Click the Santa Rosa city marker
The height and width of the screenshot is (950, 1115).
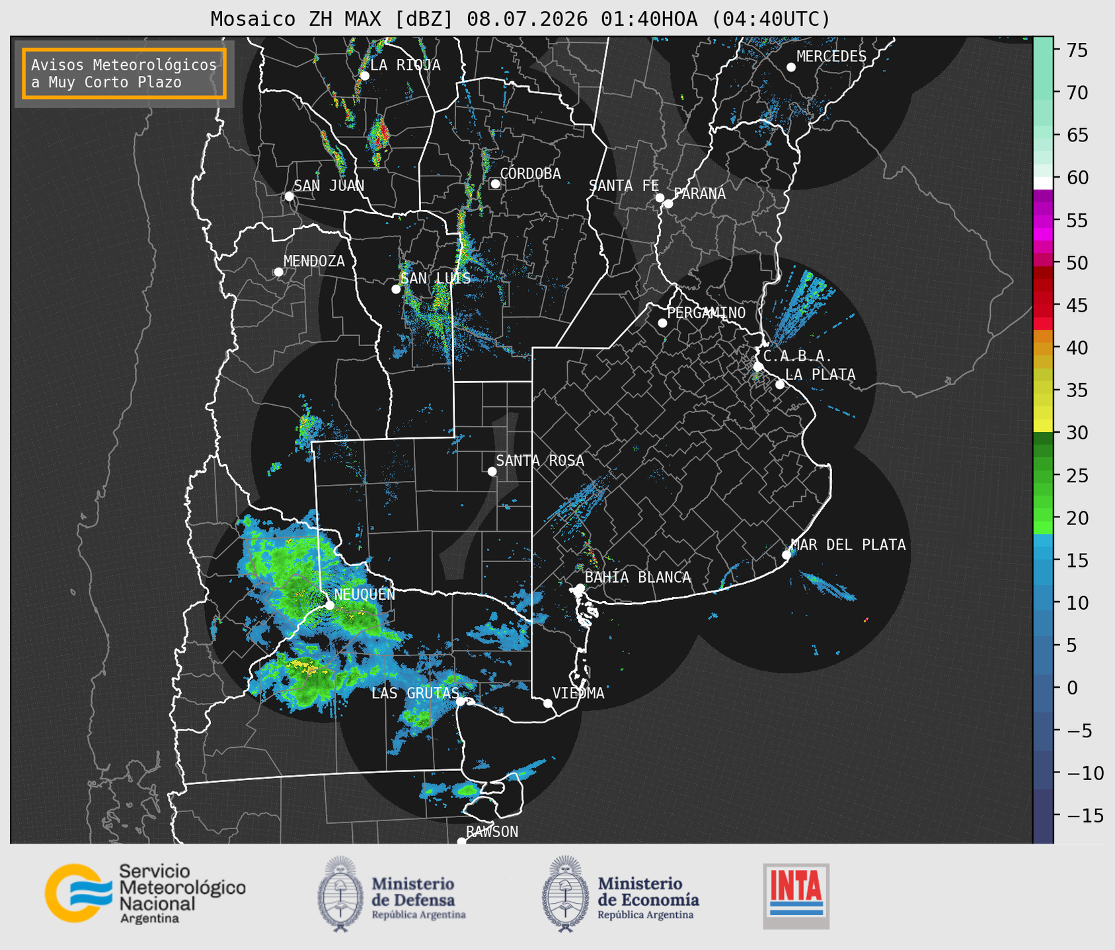[x=492, y=471]
